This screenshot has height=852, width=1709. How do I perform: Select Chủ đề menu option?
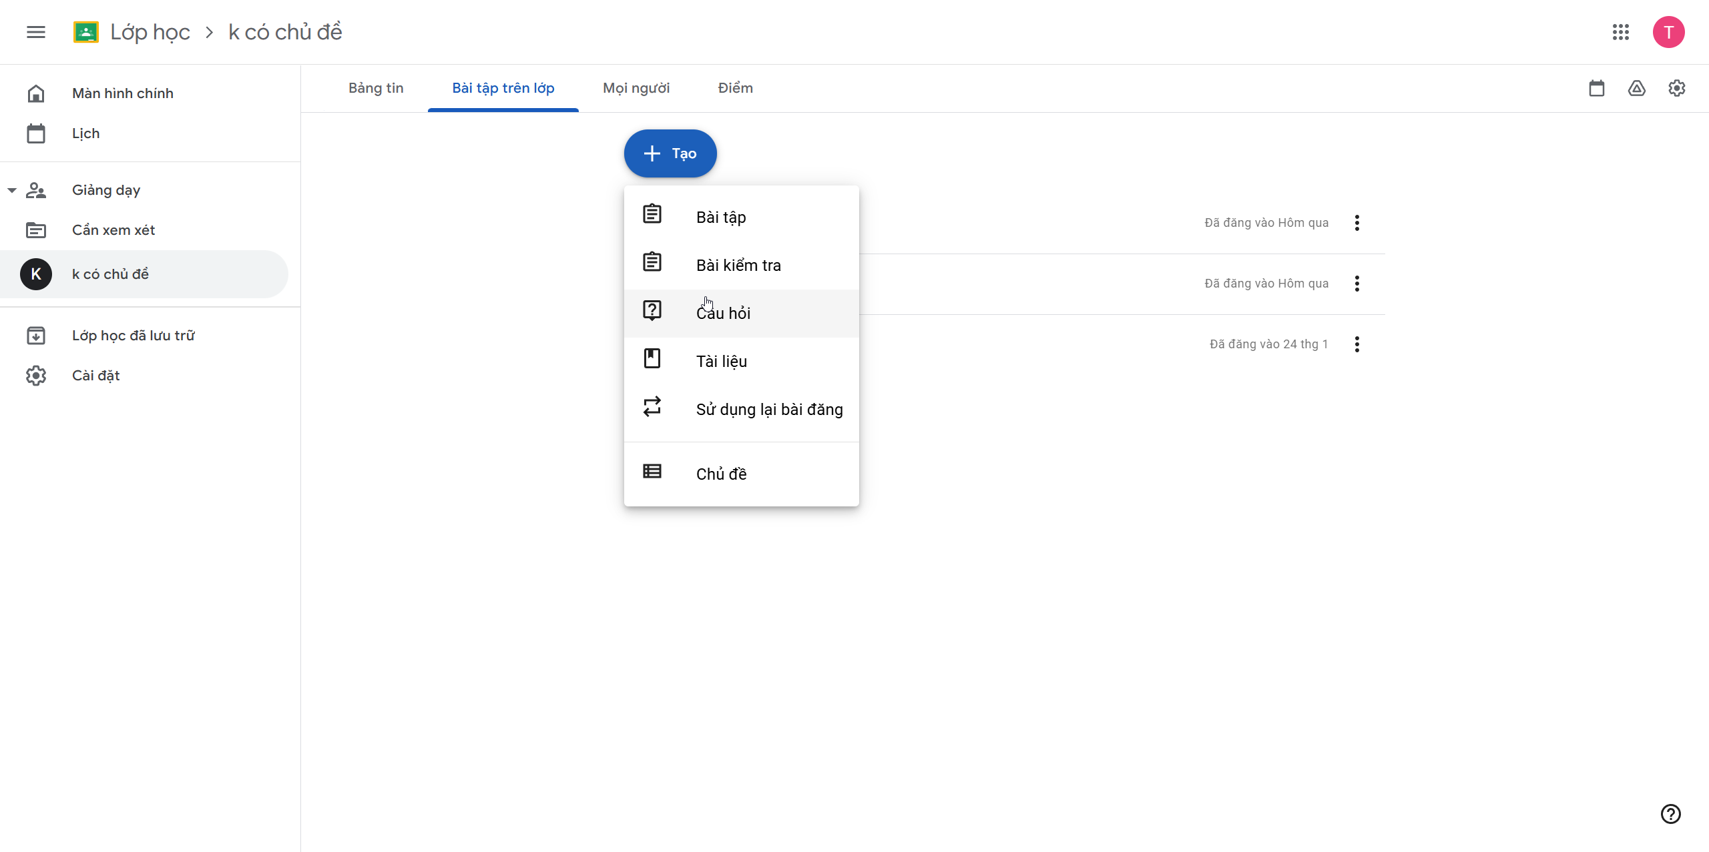pos(721,474)
